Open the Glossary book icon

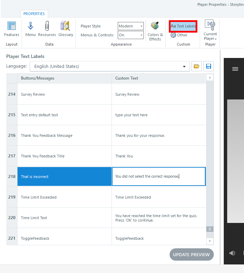coord(66,29)
